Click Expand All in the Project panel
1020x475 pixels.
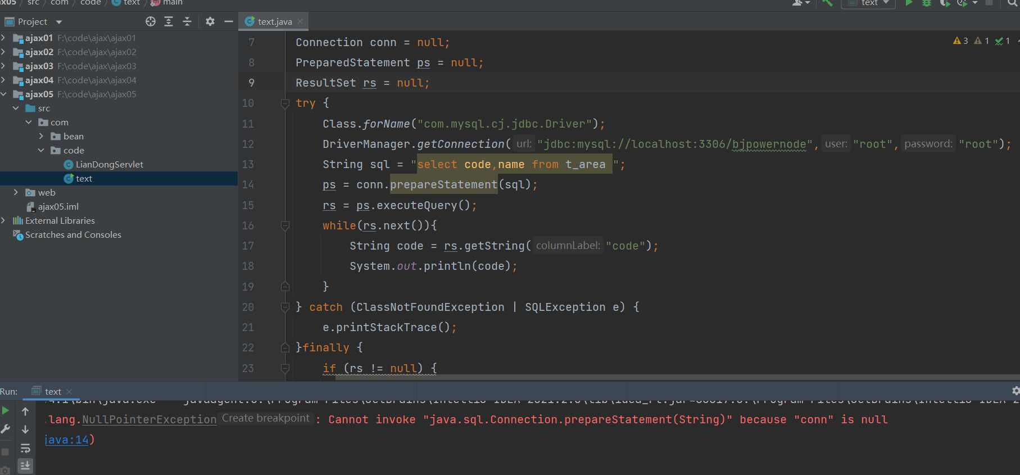169,21
